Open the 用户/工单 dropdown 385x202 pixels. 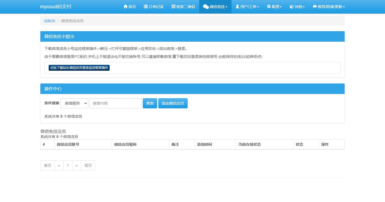[x=247, y=6]
